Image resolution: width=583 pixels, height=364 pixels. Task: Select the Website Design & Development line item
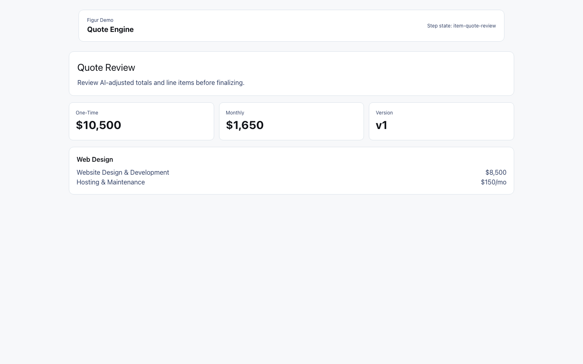[x=123, y=172]
